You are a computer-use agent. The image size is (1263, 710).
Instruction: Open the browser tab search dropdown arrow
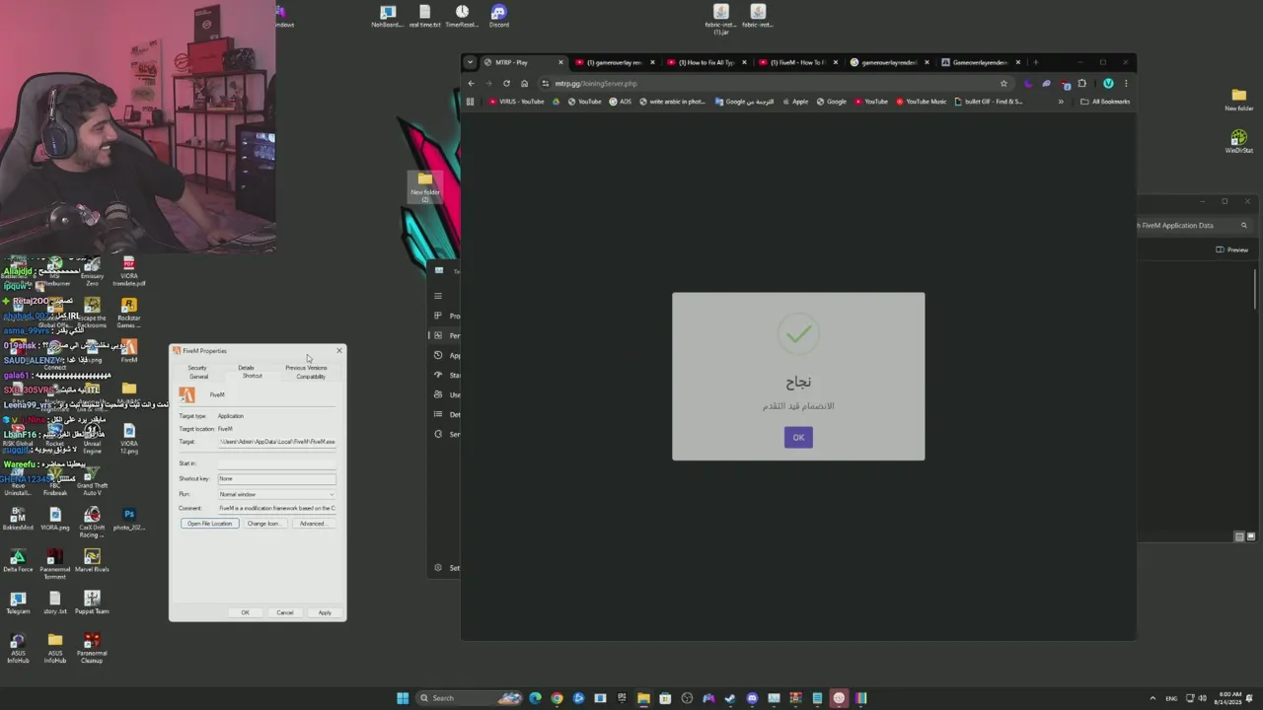click(x=470, y=62)
